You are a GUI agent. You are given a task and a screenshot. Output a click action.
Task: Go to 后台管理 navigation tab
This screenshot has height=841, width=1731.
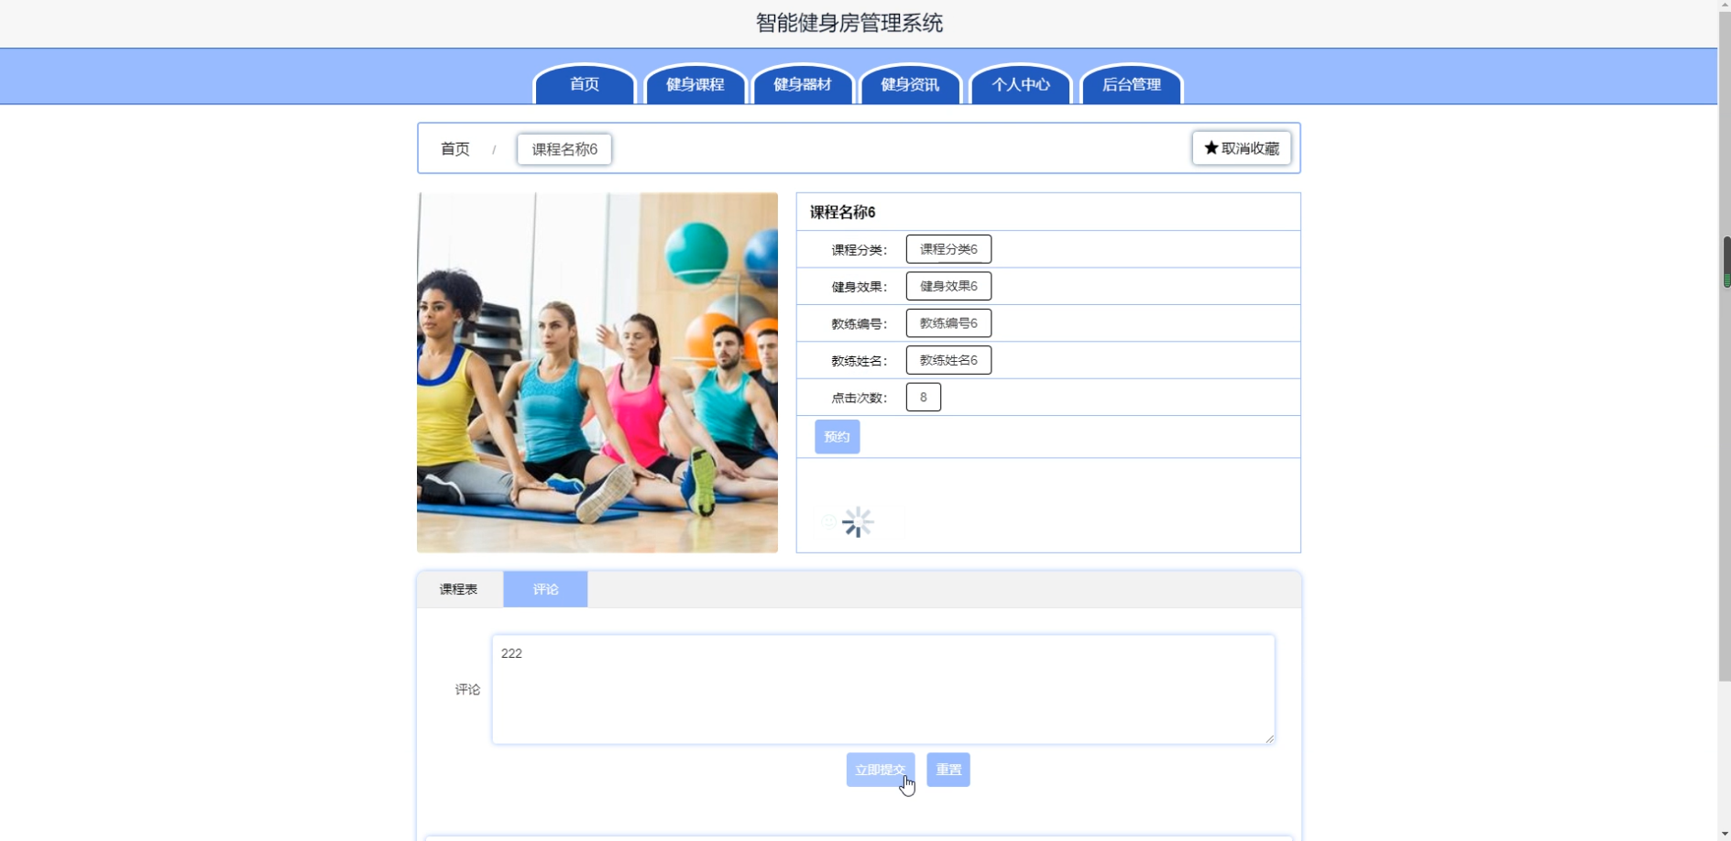(1132, 84)
